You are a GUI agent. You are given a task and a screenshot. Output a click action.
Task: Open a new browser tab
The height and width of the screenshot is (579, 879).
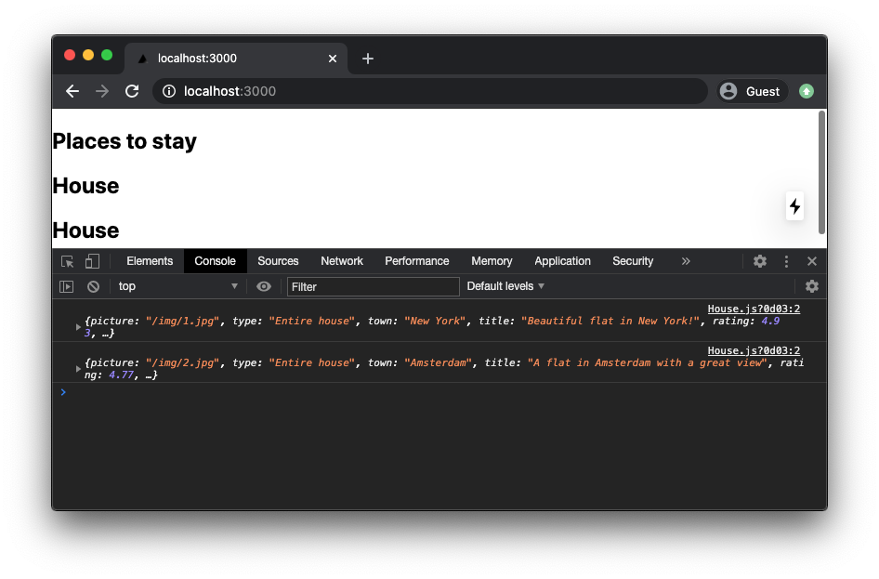(368, 59)
